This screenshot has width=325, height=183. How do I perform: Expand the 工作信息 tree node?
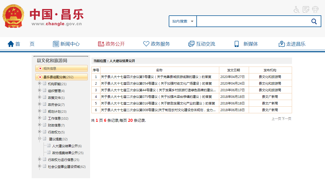[40, 118]
